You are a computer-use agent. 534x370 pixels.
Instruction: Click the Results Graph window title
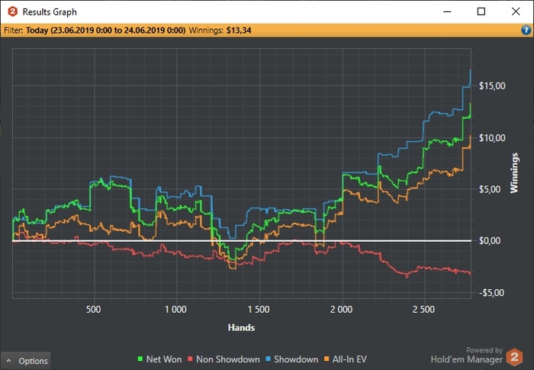pos(50,12)
